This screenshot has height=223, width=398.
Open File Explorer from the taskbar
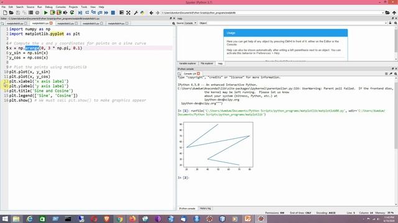[x=16, y=219]
